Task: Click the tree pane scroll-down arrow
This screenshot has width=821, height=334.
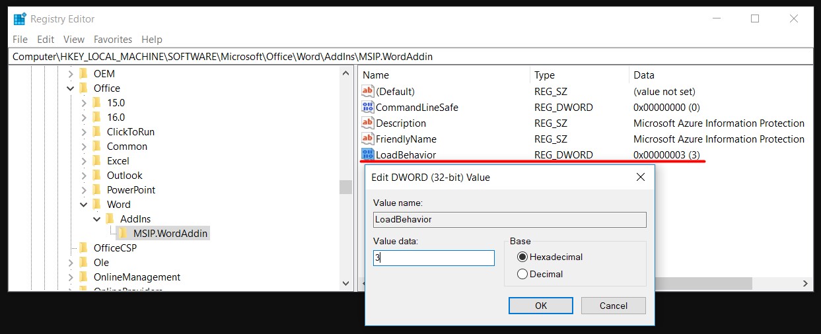Action: click(x=346, y=283)
